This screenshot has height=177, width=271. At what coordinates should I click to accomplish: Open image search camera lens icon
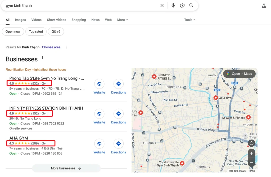182,6
